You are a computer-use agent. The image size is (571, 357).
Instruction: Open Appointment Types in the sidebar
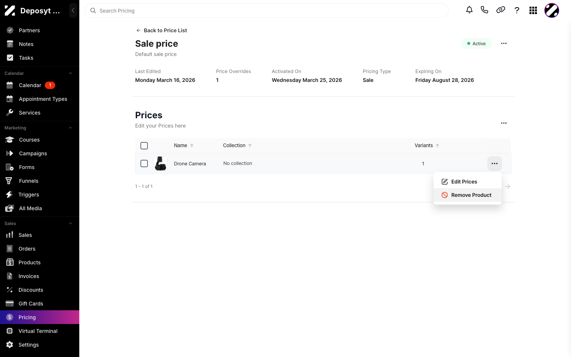click(x=40, y=99)
